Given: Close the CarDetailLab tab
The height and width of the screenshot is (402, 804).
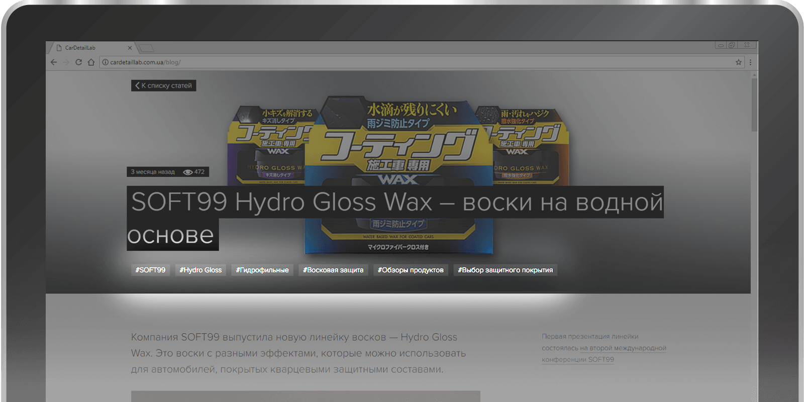Looking at the screenshot, I should 130,48.
